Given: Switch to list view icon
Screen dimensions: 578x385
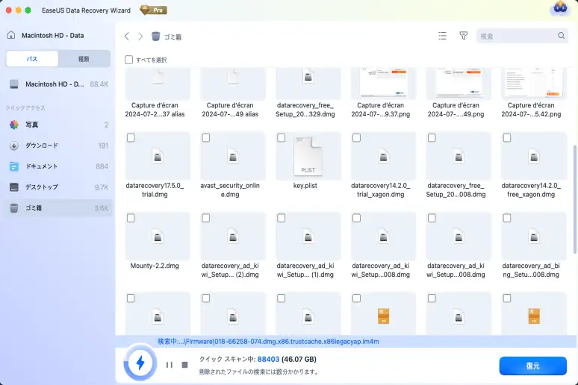Looking at the screenshot, I should click(x=442, y=36).
